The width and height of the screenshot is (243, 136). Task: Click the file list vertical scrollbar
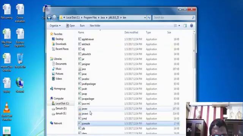pyautogui.click(x=194, y=51)
